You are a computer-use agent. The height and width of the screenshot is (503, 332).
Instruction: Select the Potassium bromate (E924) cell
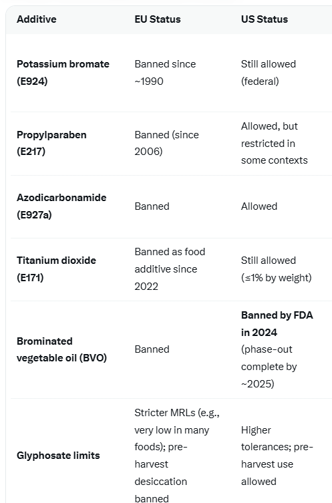tap(63, 73)
